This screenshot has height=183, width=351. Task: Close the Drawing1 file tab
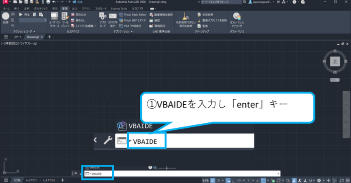pos(42,37)
